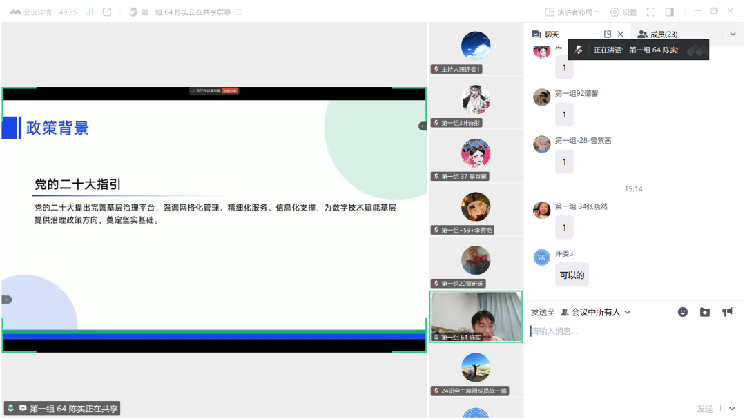Click the megaphone announcement icon
This screenshot has height=419, width=745.
click(727, 312)
